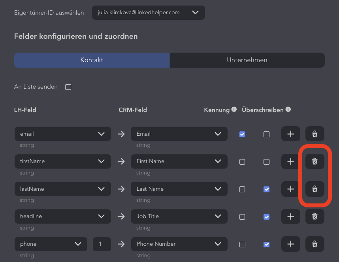Disable Überschreiben for the headline row
The height and width of the screenshot is (262, 339).
266,217
